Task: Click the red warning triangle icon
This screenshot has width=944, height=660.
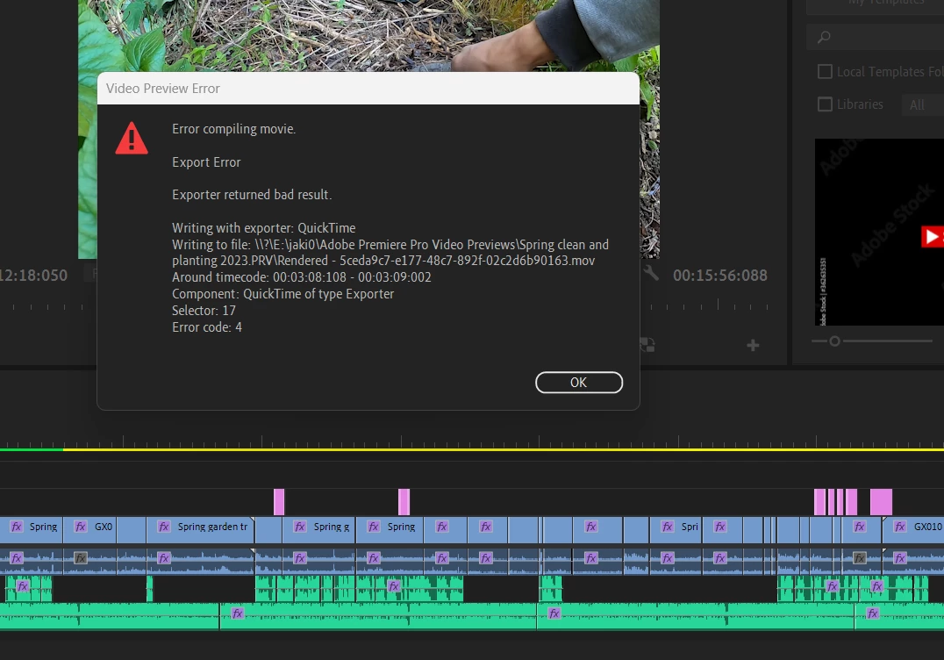Action: click(x=132, y=138)
